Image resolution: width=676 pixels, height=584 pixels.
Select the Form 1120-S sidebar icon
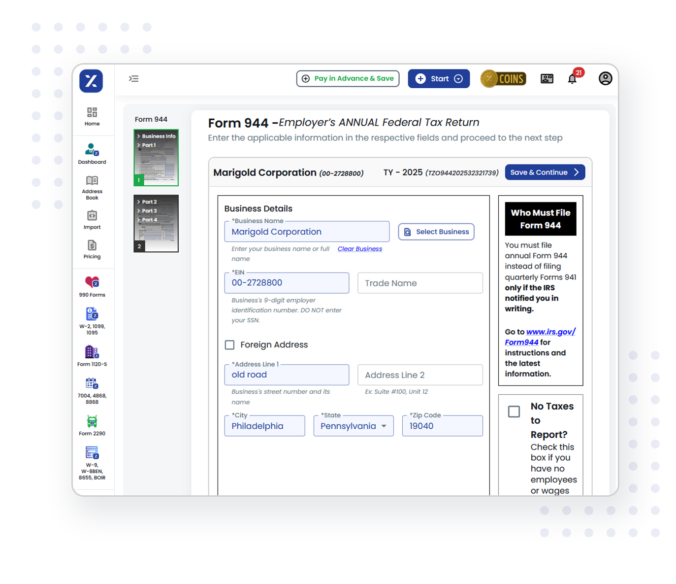(92, 355)
